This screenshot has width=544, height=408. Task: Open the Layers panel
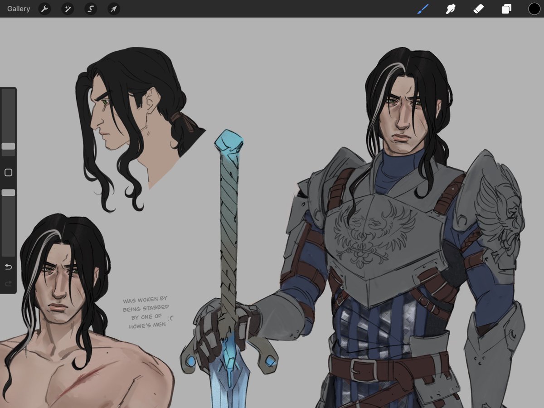[x=506, y=9]
